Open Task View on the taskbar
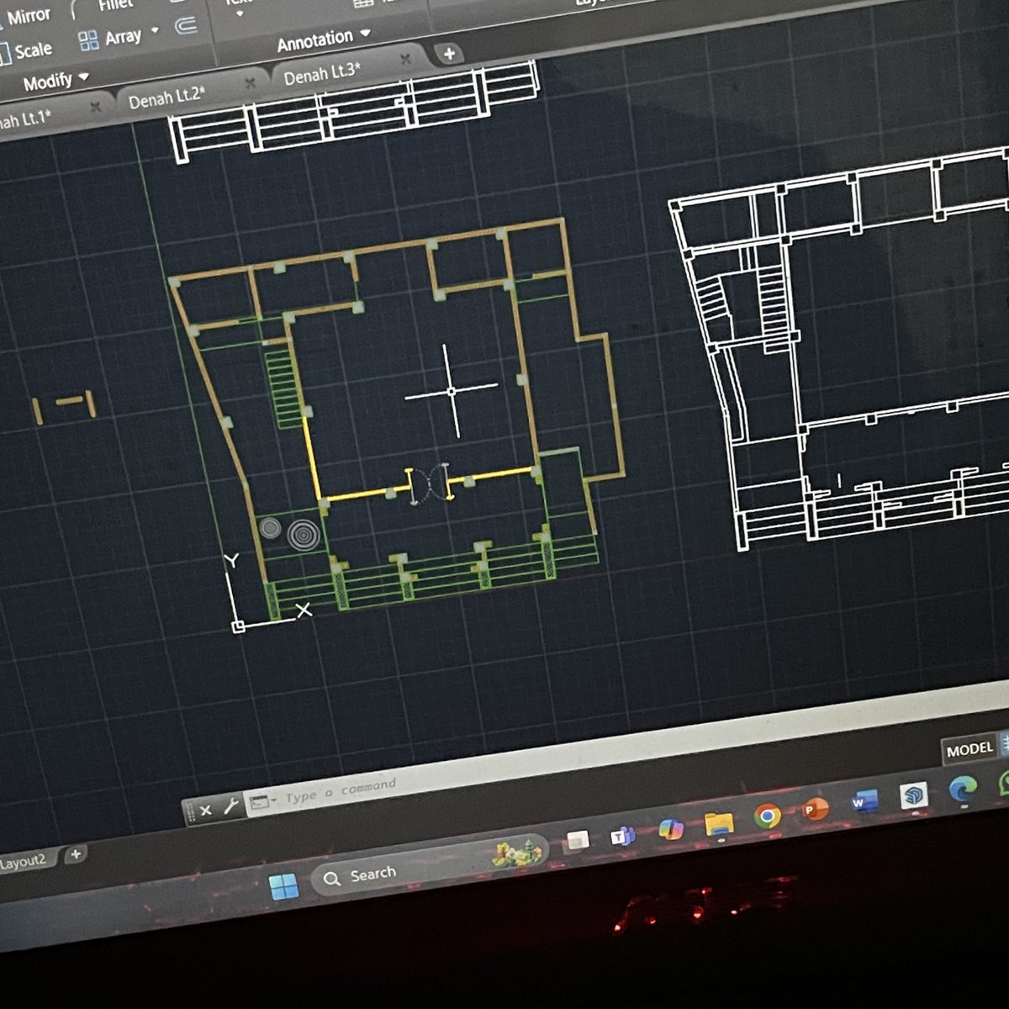 coord(578,839)
